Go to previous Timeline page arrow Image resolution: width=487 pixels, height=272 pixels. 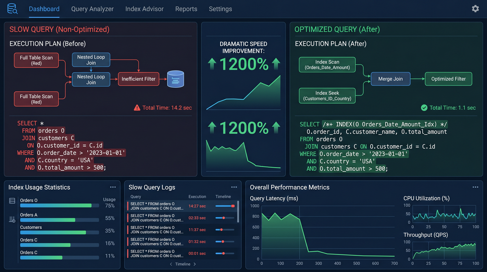click(x=171, y=264)
